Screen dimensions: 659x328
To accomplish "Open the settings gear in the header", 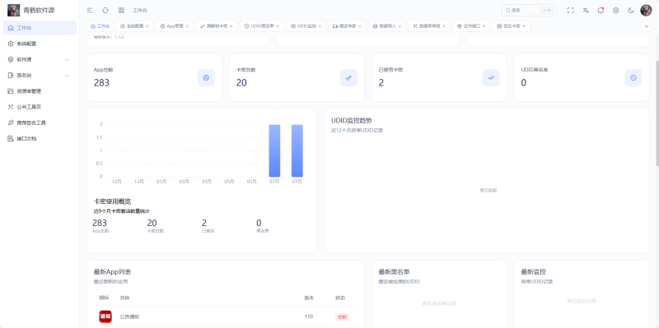I will [x=615, y=11].
